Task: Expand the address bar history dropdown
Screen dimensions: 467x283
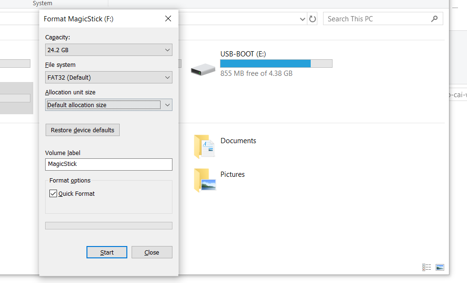Action: point(302,18)
